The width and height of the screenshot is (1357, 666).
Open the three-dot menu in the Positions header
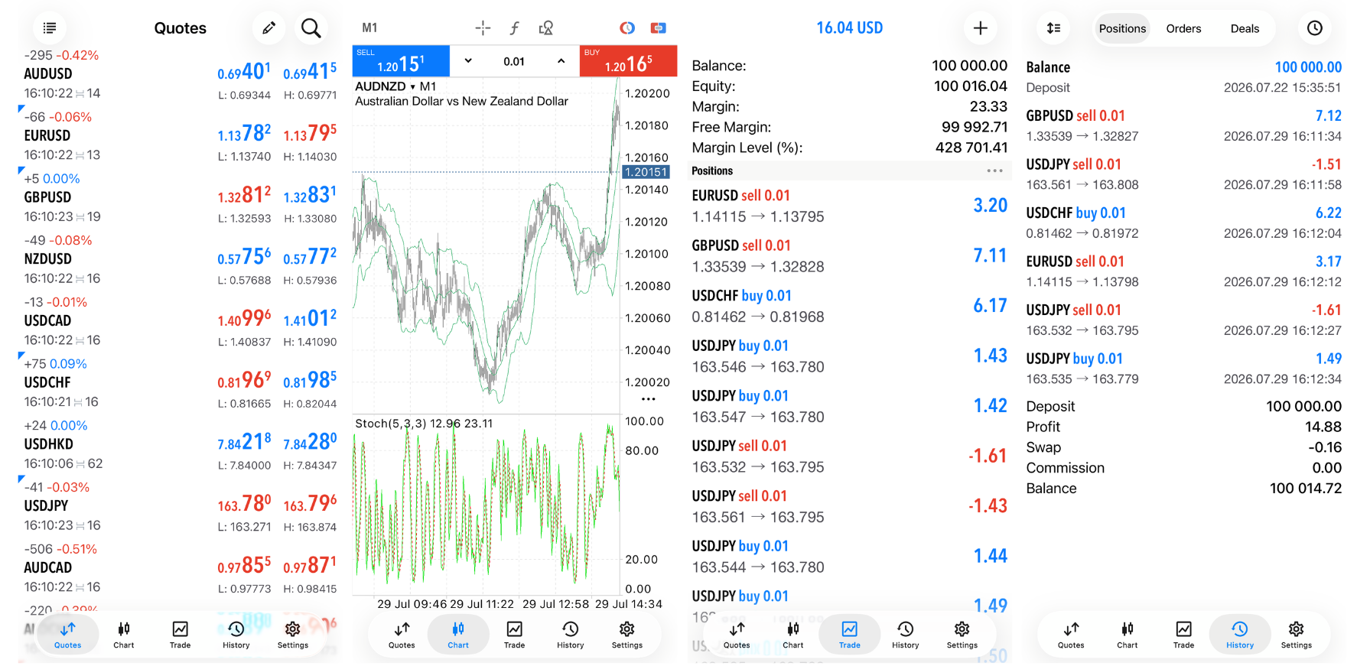(994, 171)
